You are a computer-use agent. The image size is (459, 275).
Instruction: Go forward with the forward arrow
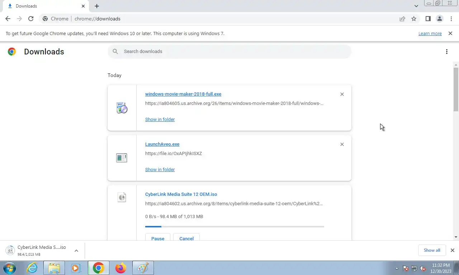click(19, 19)
